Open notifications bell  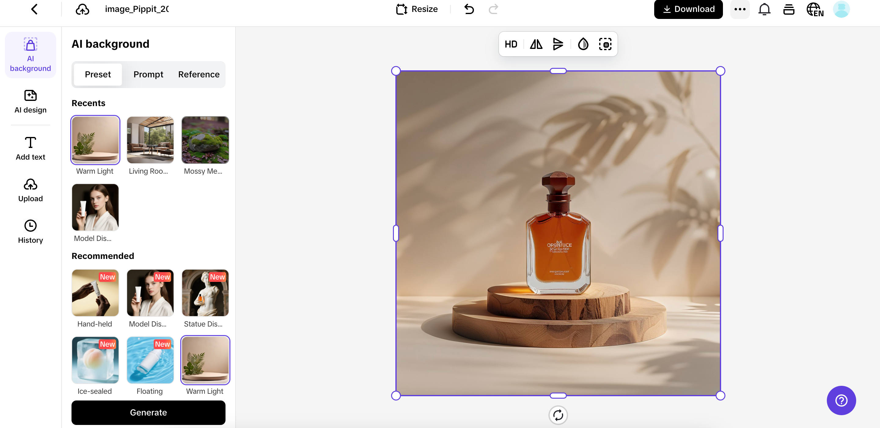[764, 9]
